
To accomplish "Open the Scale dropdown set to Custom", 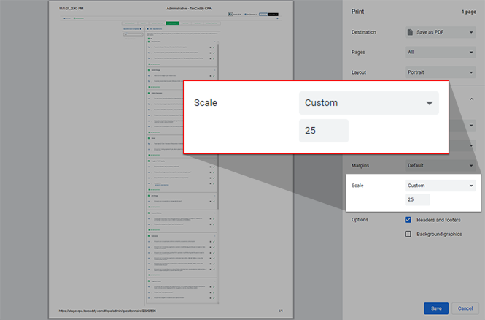I will [x=441, y=186].
